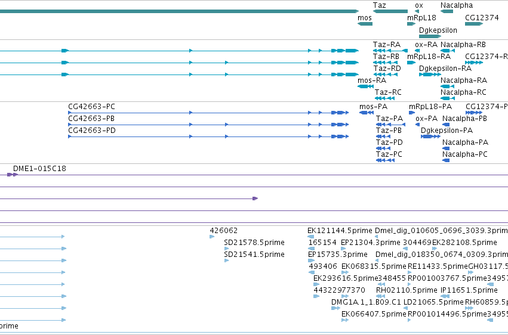Select the EP21304.3prime EST label
Viewport: 508px width, 335px height.
[371, 243]
